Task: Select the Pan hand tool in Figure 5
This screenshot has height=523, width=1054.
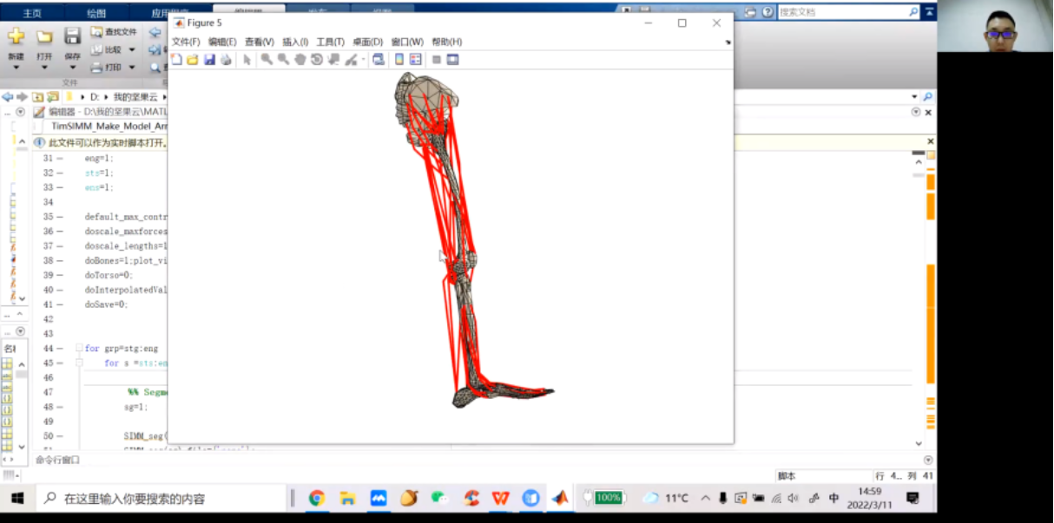Action: point(300,60)
